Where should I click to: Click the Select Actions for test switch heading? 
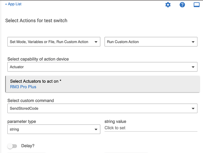36,21
